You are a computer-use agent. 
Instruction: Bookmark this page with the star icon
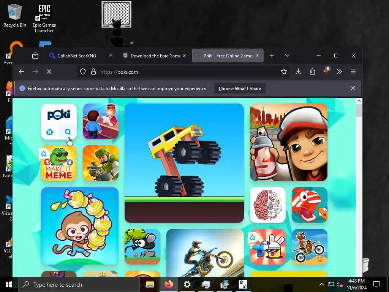point(283,72)
